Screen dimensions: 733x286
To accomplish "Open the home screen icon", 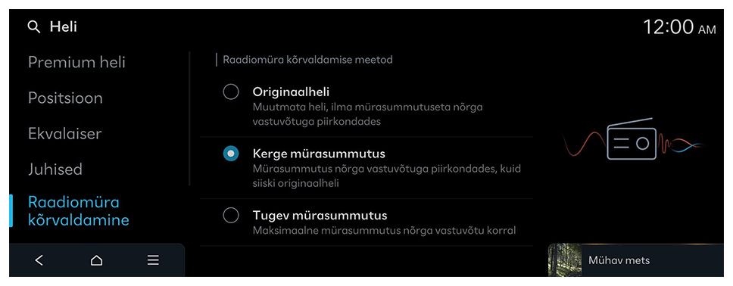I will 96,260.
